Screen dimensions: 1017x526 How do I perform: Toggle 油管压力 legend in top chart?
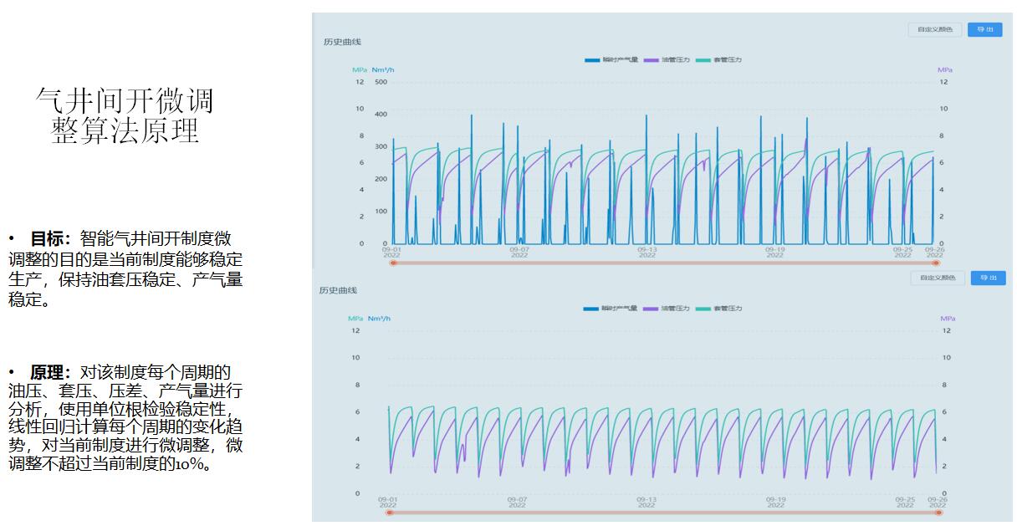pos(667,60)
